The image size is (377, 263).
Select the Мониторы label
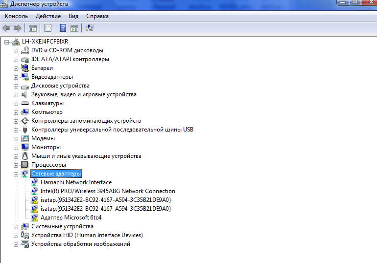coord(46,147)
